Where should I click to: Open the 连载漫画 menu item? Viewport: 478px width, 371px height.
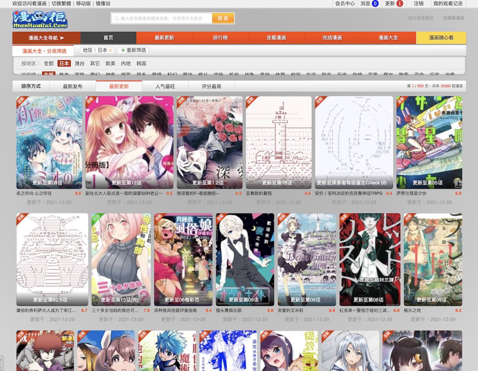coord(276,38)
